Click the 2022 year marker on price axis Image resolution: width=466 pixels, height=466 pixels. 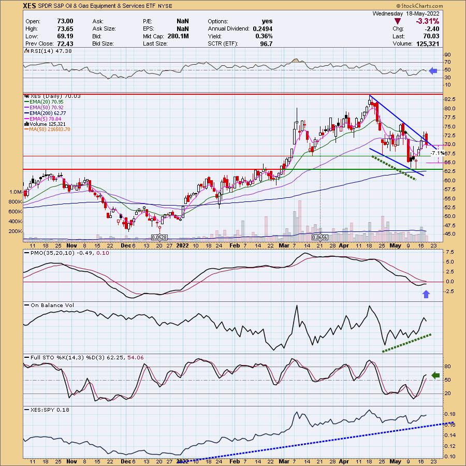[x=182, y=245]
